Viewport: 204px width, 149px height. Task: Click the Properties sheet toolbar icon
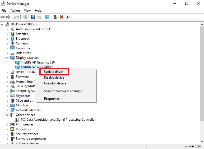coord(25,17)
